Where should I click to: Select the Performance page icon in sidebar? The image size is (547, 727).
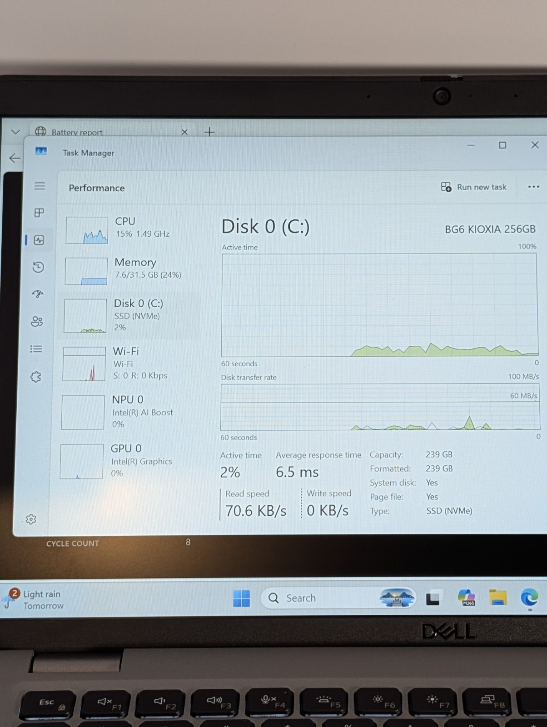[39, 240]
